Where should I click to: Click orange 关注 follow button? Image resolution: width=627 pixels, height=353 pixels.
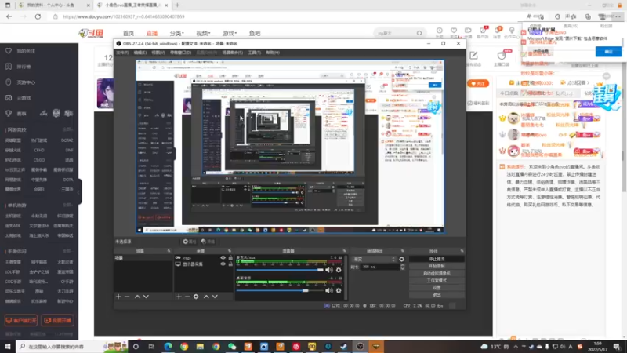(x=478, y=84)
